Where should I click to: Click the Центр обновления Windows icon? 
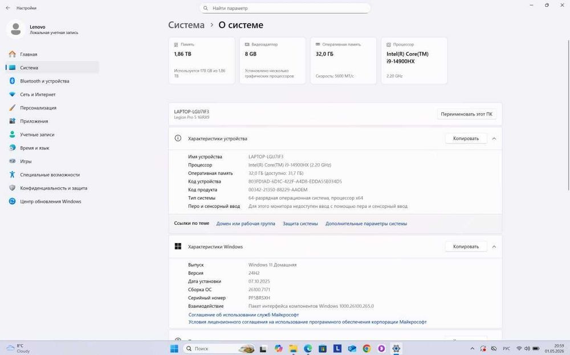point(13,201)
